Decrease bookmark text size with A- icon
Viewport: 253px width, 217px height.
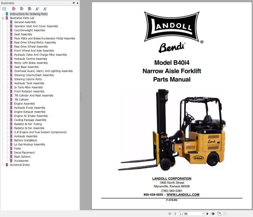(45, 9)
